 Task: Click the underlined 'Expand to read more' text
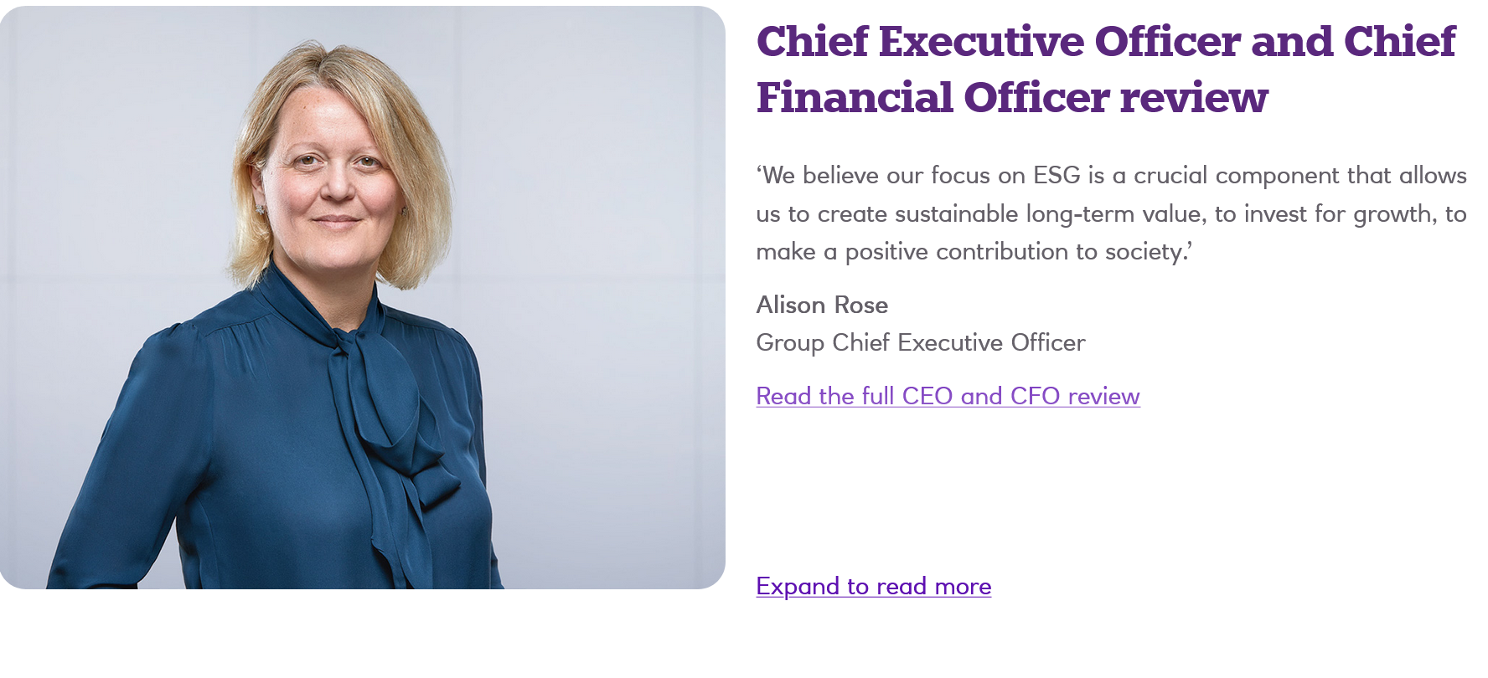point(873,587)
